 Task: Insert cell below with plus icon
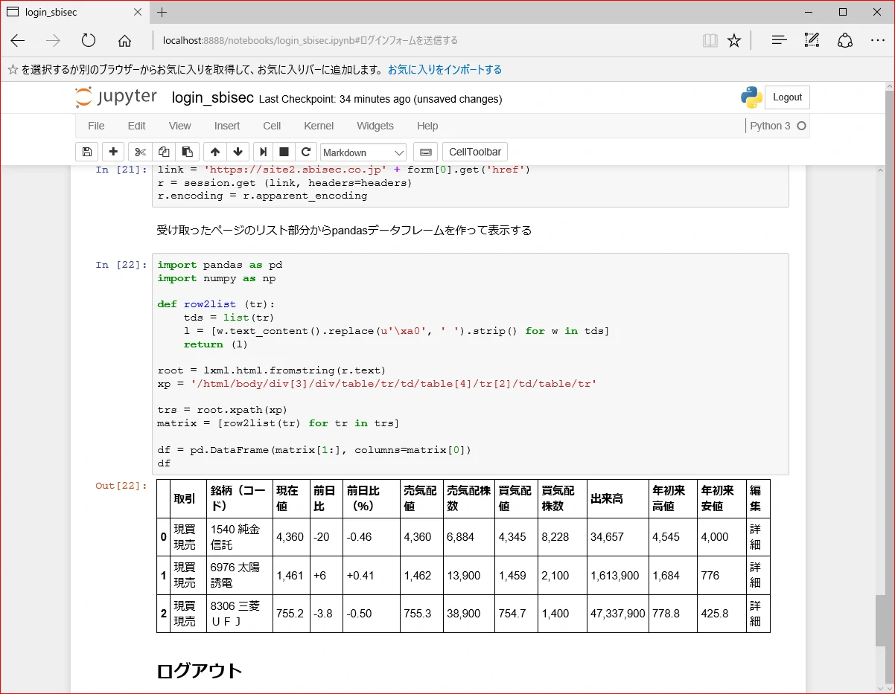tap(113, 152)
